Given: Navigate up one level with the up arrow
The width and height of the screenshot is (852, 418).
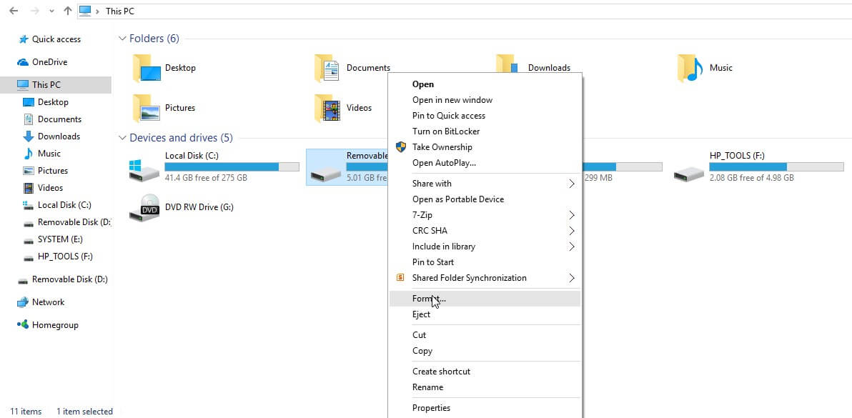Looking at the screenshot, I should point(67,11).
